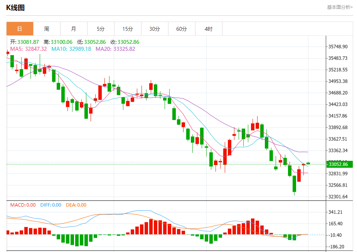This screenshot has height=252, width=357.
Task: Click the -186.20 MACD axis label
Action: pos(335,247)
